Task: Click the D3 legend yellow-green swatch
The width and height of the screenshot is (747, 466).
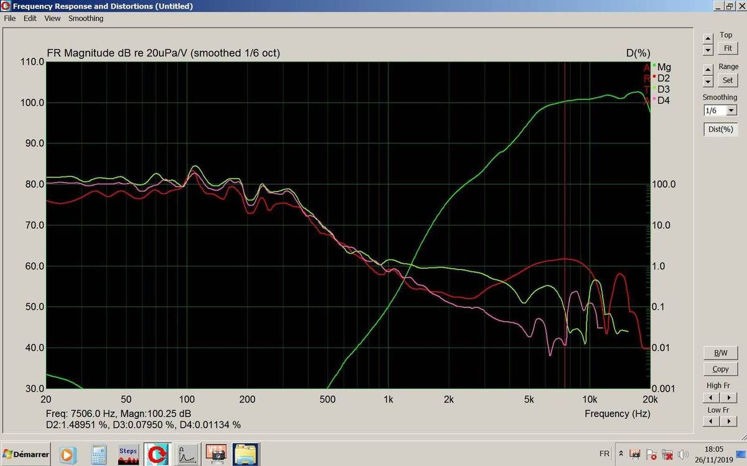Action: [654, 87]
